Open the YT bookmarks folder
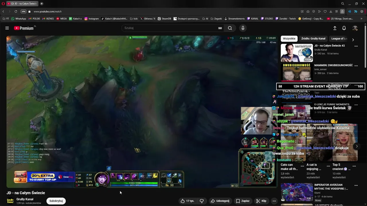 [6, 19]
